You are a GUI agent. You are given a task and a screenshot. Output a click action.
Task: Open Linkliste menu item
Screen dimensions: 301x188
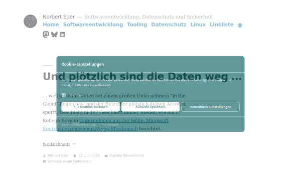tap(222, 25)
